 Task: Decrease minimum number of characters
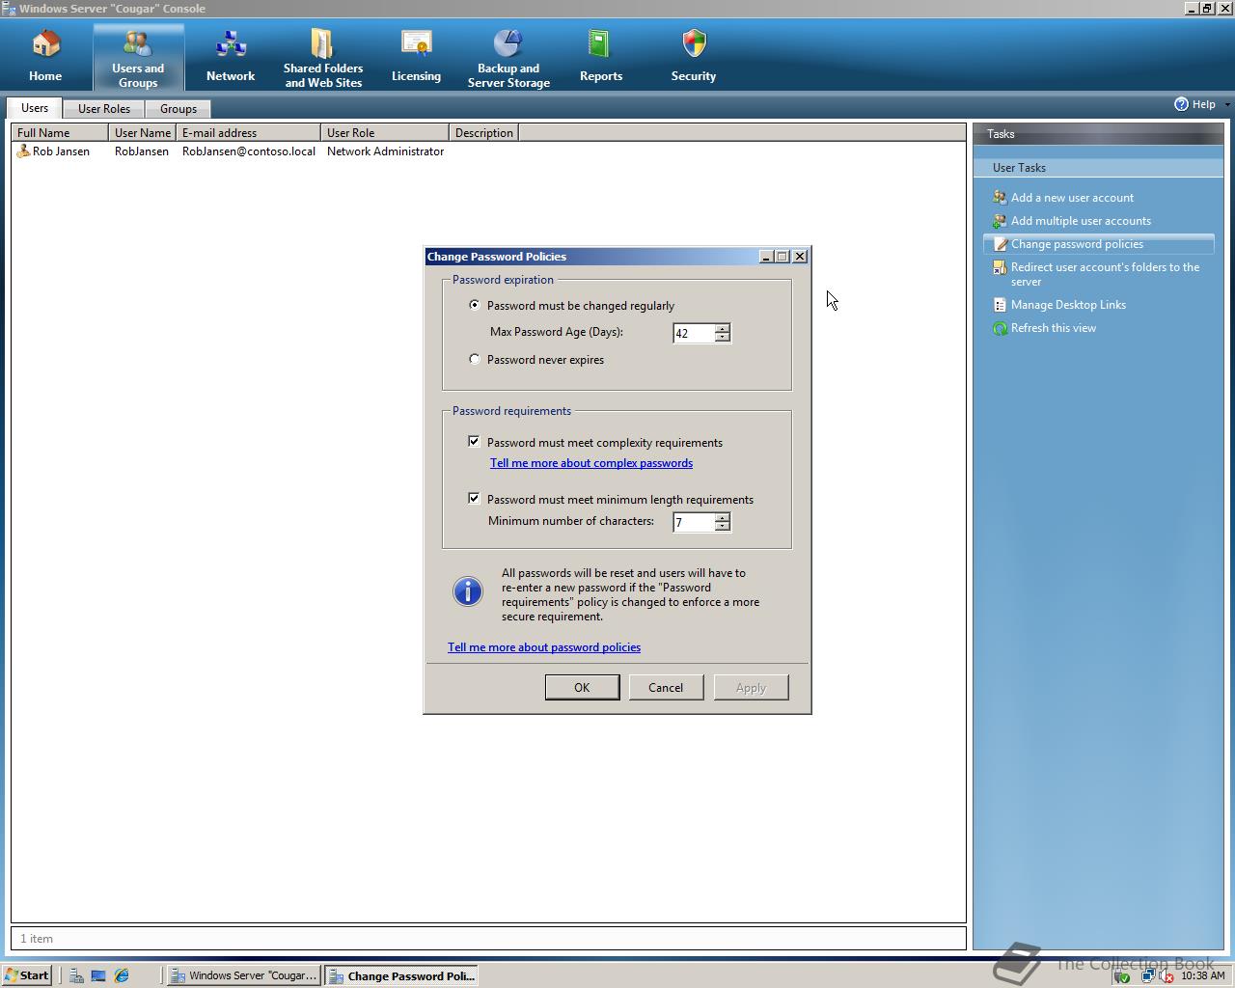pos(722,527)
